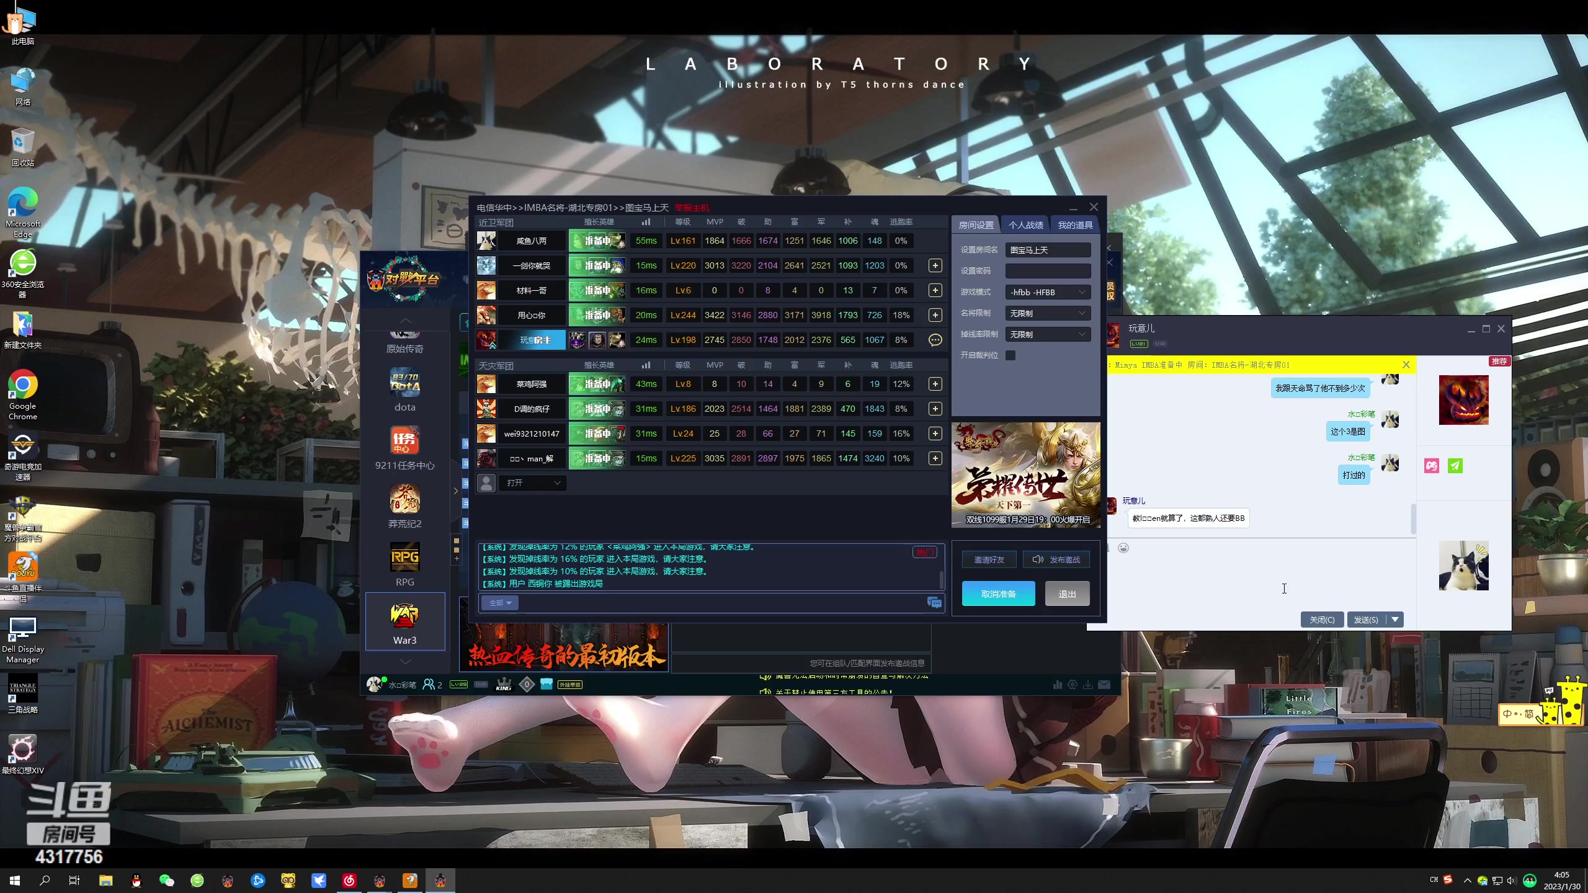Open the 全部 chat channel dropdown
This screenshot has width=1588, height=893.
pos(500,603)
